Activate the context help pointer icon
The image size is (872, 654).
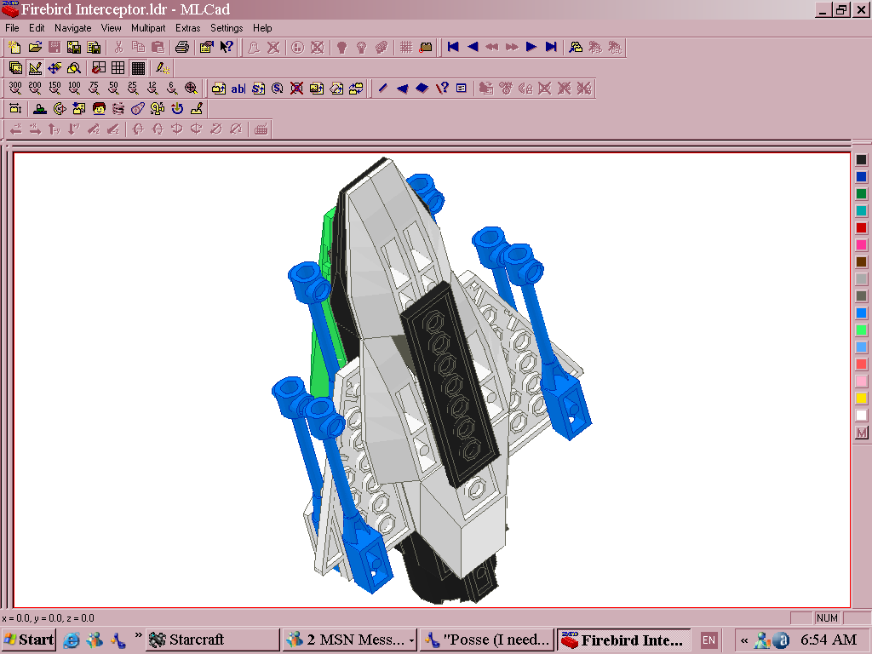point(227,48)
